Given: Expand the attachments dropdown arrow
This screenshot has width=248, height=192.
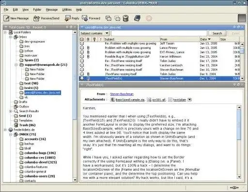Looking at the screenshot, I should coord(189,100).
